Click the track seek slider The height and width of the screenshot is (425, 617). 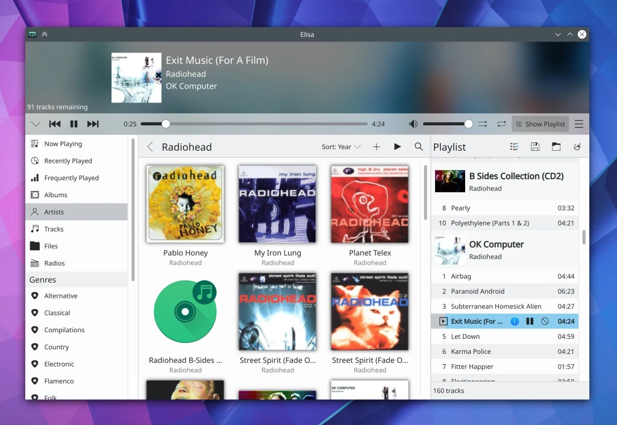click(254, 124)
